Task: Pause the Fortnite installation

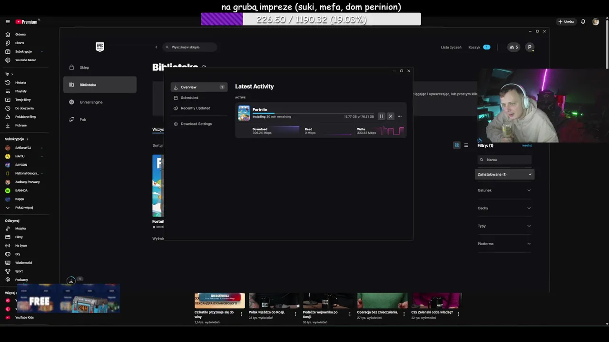Action: click(x=381, y=116)
